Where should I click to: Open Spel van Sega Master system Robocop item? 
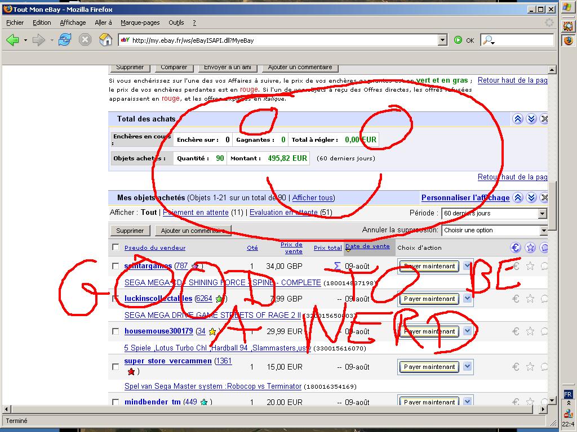[x=212, y=386]
